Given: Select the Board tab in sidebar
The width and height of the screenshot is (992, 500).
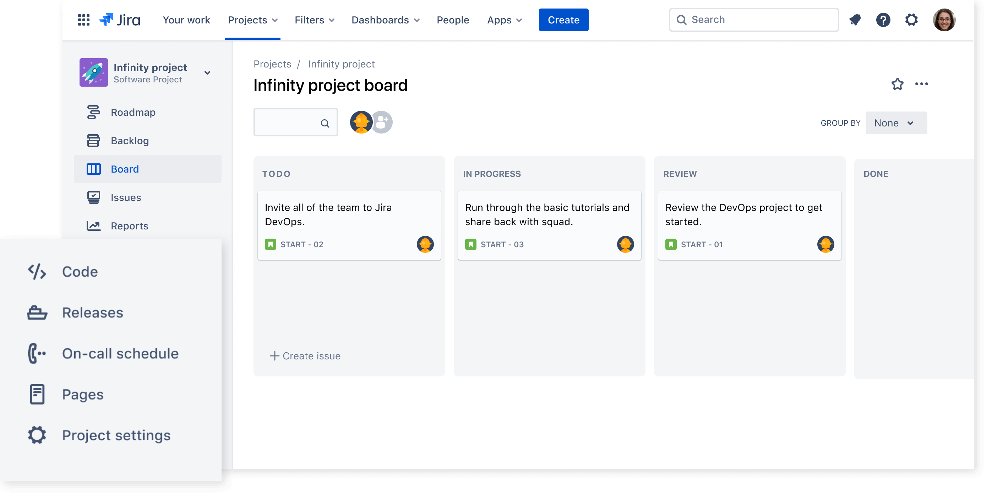Looking at the screenshot, I should pos(126,168).
